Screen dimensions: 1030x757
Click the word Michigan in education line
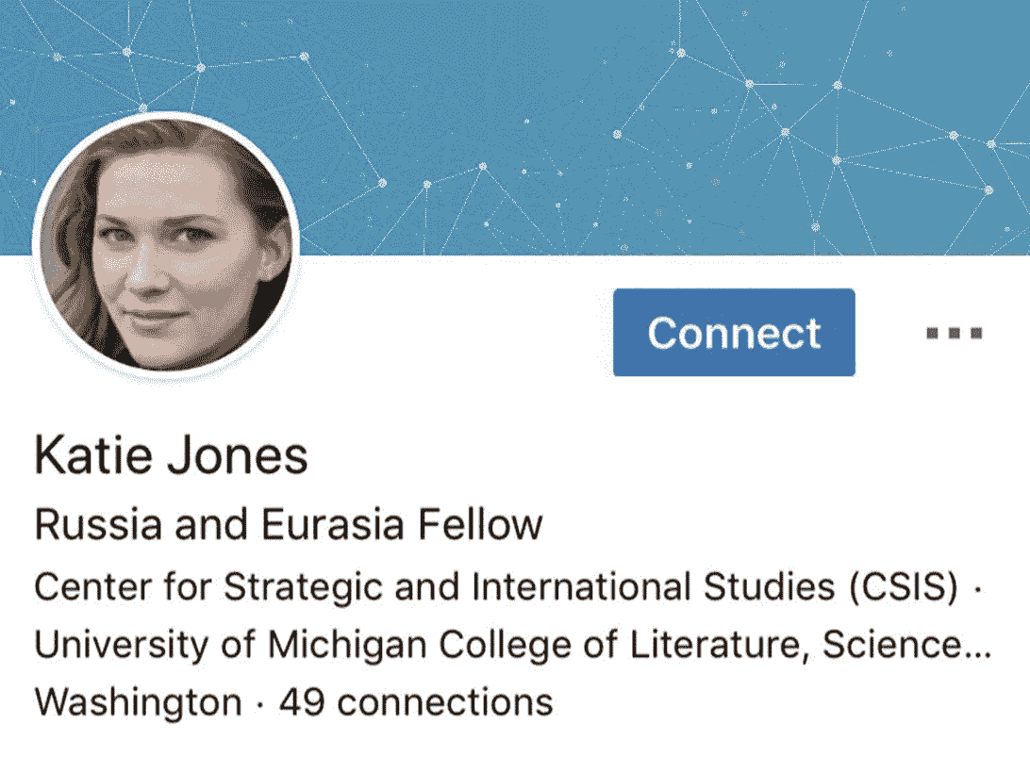[341, 645]
